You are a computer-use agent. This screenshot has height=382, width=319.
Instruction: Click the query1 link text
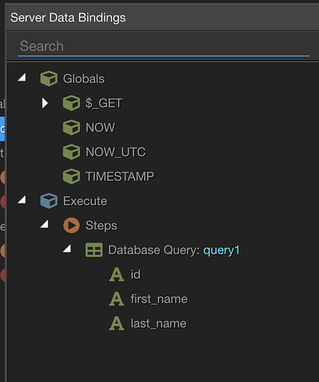click(221, 251)
